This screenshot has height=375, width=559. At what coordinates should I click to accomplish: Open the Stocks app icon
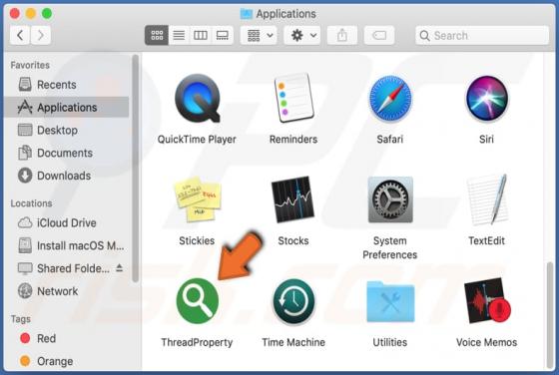(x=293, y=199)
